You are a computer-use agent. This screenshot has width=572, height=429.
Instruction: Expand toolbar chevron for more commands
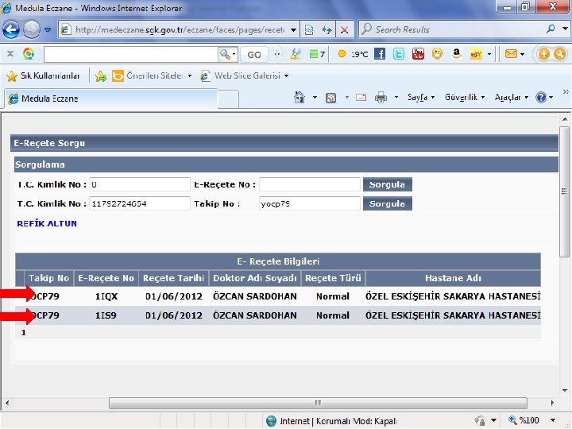tap(566, 91)
